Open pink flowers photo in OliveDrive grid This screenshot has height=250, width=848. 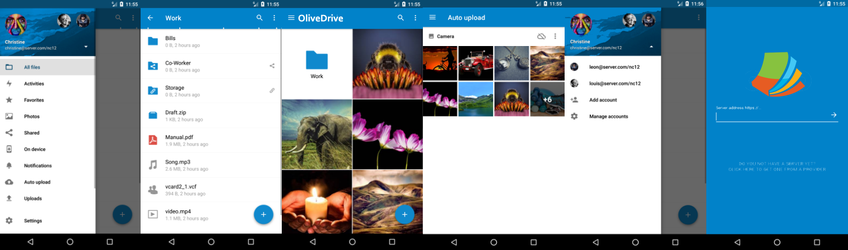pyautogui.click(x=388, y=134)
